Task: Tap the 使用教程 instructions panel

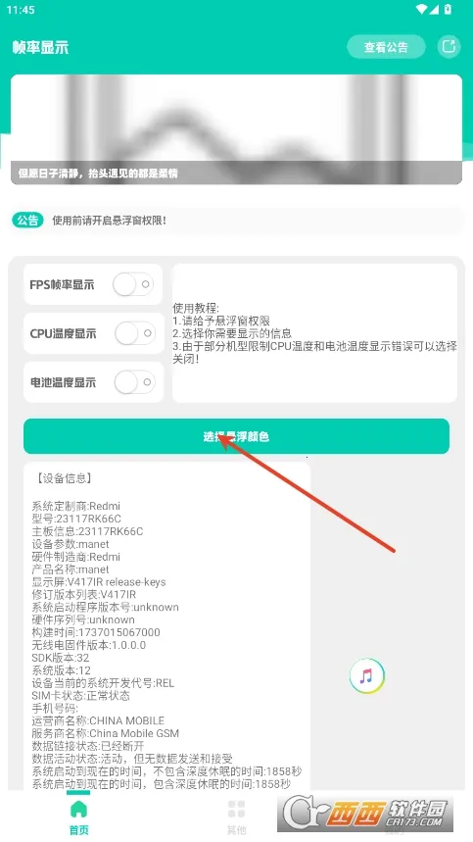Action: click(x=314, y=333)
